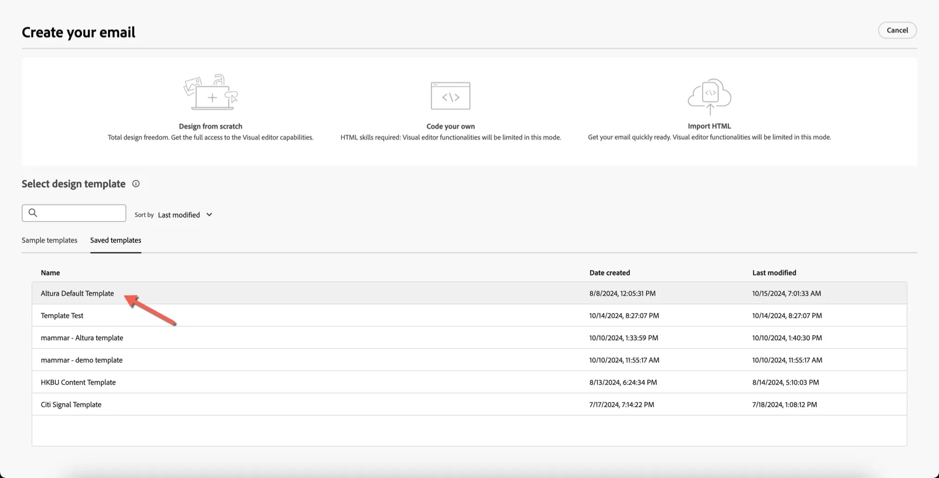The height and width of the screenshot is (478, 939).
Task: Pick the mammar - demo template
Action: tap(469, 360)
